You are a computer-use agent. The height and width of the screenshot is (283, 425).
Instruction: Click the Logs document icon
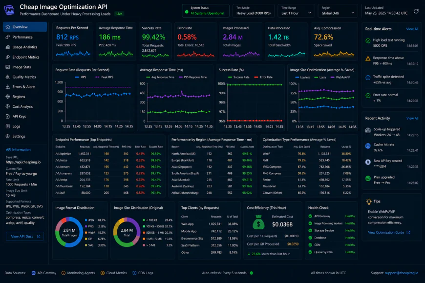coord(8,126)
